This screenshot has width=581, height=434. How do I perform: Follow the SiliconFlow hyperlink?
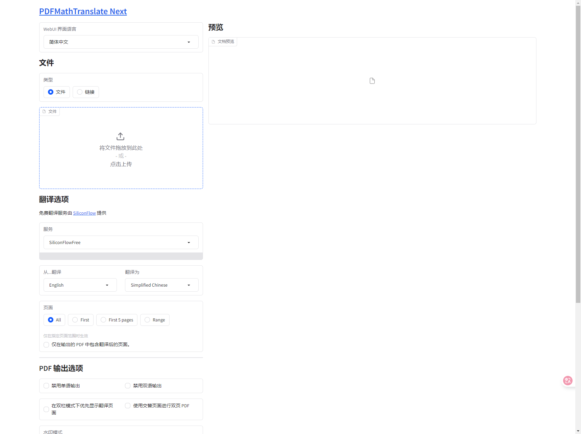[84, 213]
